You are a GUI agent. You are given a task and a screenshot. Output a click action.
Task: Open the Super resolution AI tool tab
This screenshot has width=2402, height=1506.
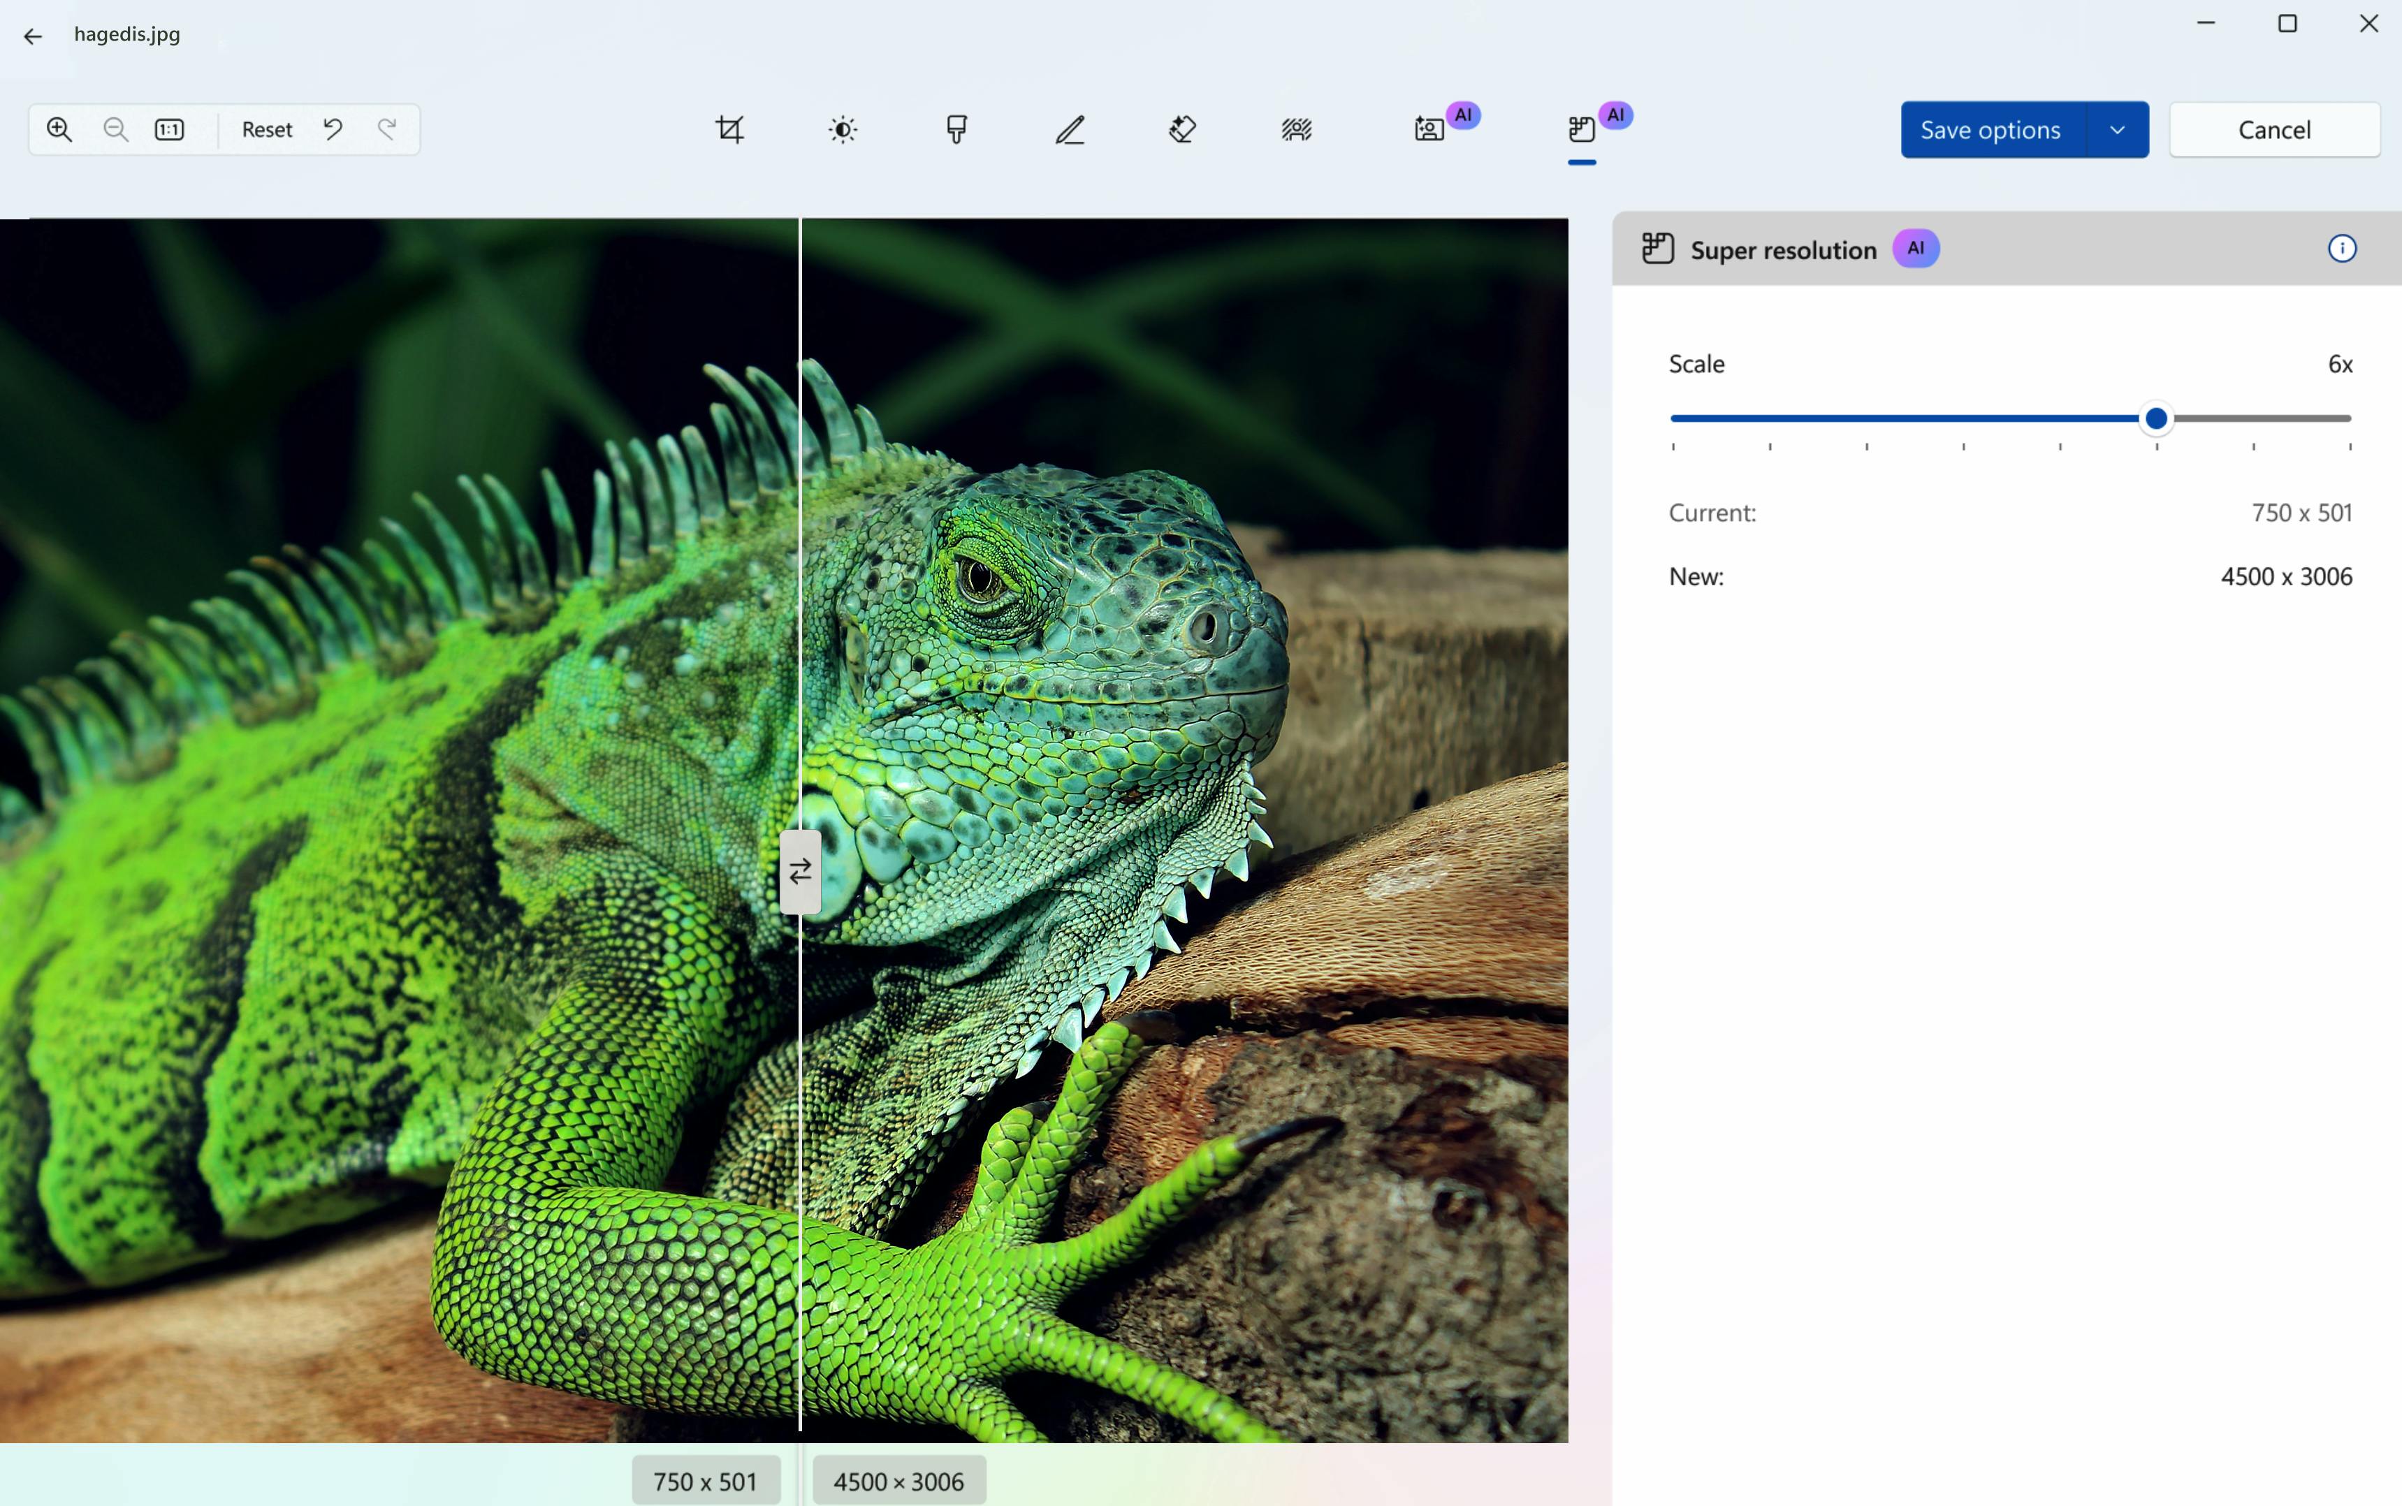1582,129
